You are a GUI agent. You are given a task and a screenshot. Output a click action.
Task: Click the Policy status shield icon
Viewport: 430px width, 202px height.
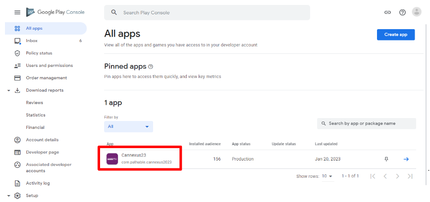click(x=17, y=53)
